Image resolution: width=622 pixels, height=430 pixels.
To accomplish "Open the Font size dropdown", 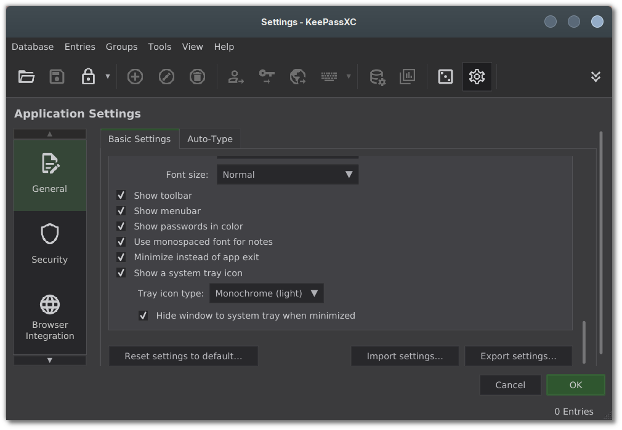I will point(288,175).
